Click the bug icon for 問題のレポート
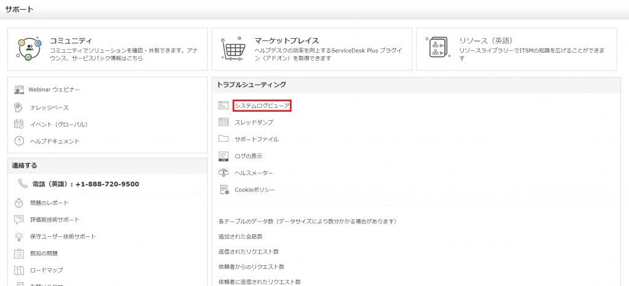Screen dimensions: 629x286 (x=19, y=203)
